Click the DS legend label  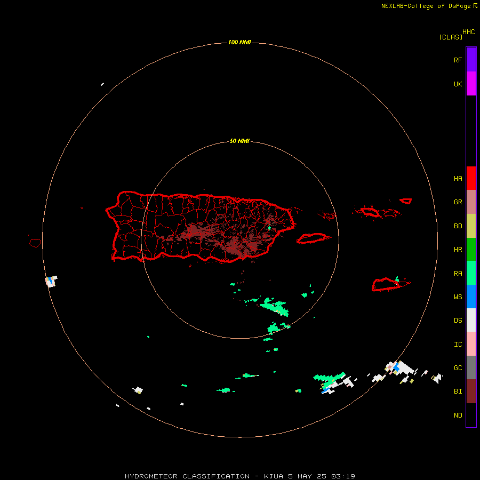coord(458,321)
